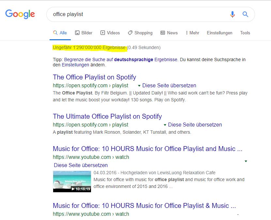Click the deutschsprachige language filter link
Screen dimensions: 271x220
(x=133, y=59)
